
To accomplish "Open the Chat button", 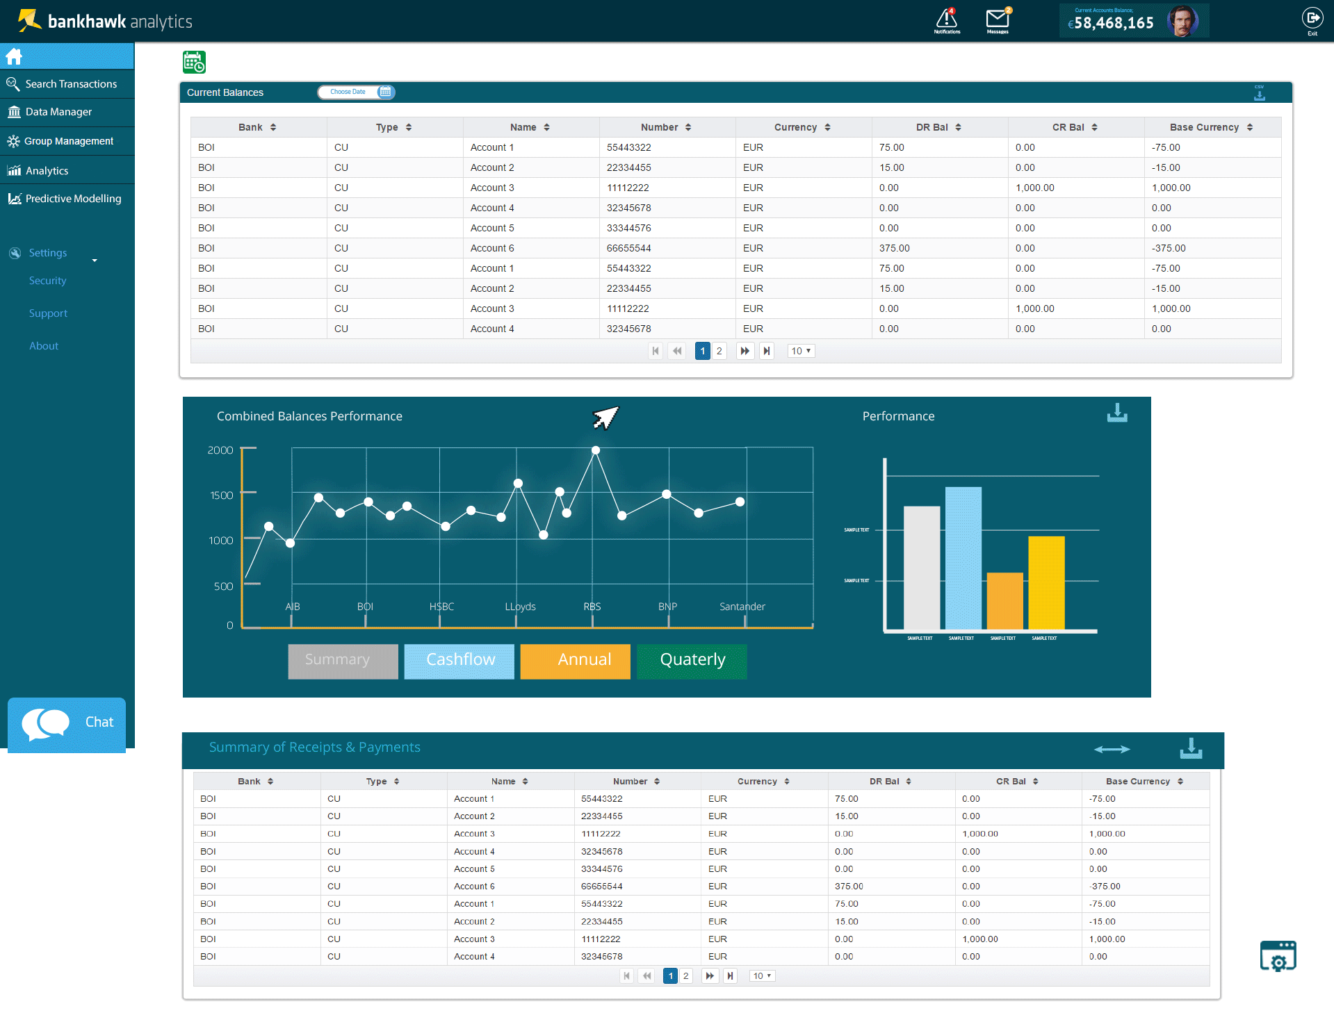I will click(67, 723).
